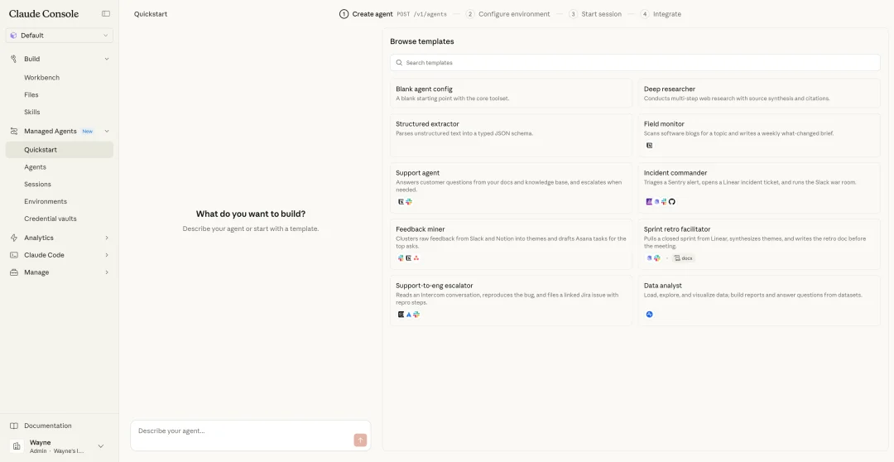The width and height of the screenshot is (894, 462).
Task: Click the send arrow button in the prompt box
Action: tap(360, 440)
